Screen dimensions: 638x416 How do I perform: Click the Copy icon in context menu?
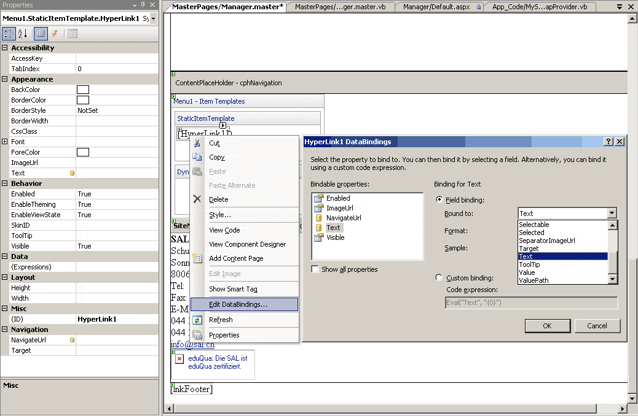point(197,157)
